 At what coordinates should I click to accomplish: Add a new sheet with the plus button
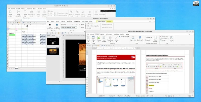pos(20,68)
